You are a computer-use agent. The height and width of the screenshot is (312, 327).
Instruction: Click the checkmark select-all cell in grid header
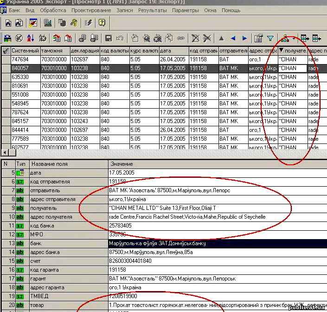(x=6, y=51)
